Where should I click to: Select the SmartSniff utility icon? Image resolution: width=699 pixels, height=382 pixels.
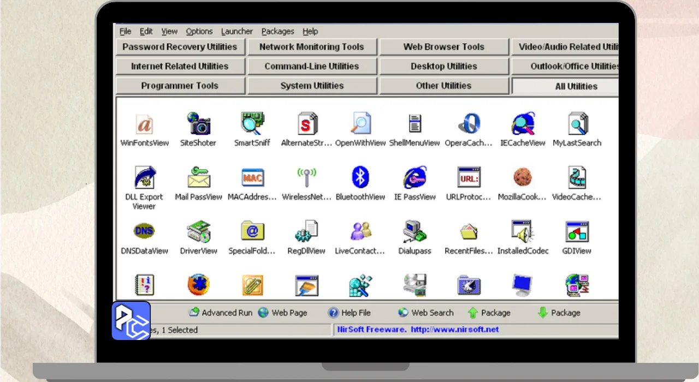click(x=252, y=124)
